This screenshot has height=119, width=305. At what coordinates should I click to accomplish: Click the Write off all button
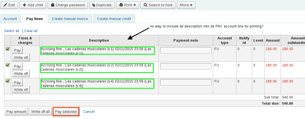coord(41,112)
